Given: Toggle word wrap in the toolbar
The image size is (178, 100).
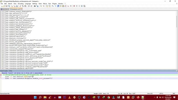Looking at the screenshot, I should tap(53, 6).
